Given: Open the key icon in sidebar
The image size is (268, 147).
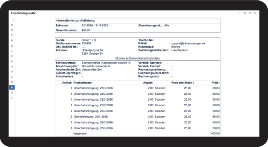Looking at the screenshot, I should point(12,61).
